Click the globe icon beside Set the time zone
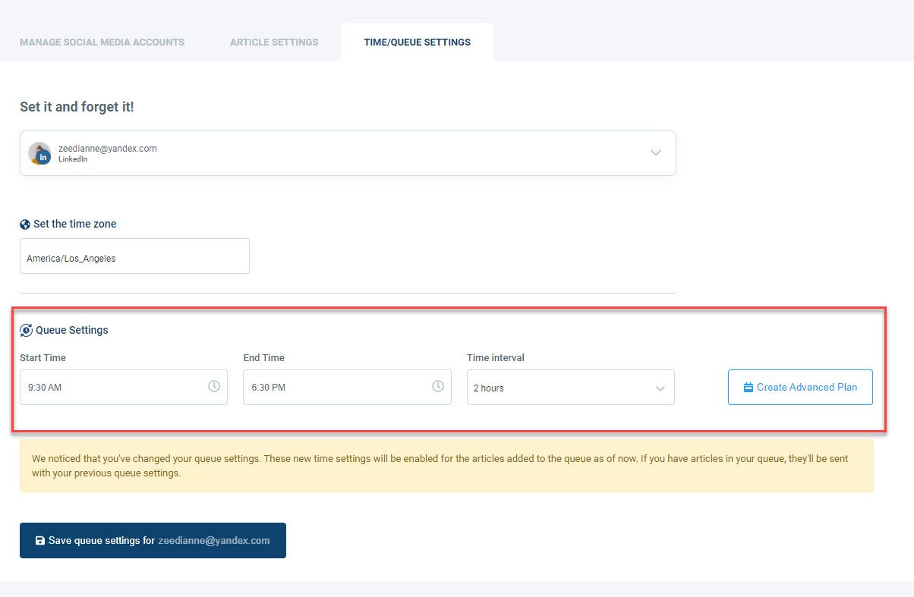The height and width of the screenshot is (597, 914). click(25, 225)
